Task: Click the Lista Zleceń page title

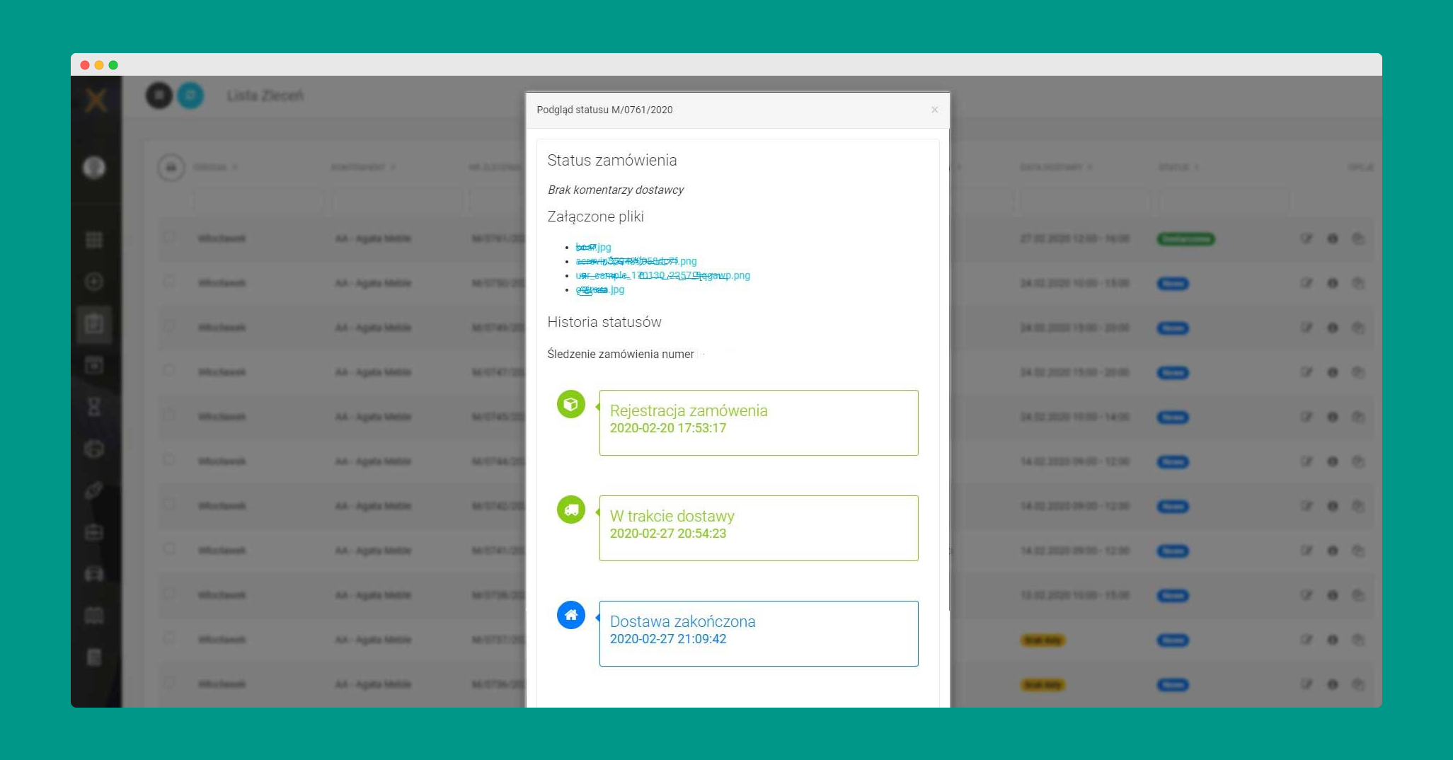Action: (x=265, y=96)
